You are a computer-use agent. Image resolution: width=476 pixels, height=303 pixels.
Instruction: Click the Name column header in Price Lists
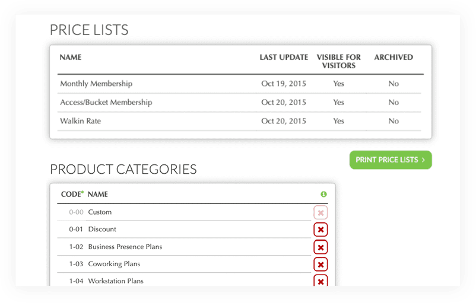click(71, 58)
